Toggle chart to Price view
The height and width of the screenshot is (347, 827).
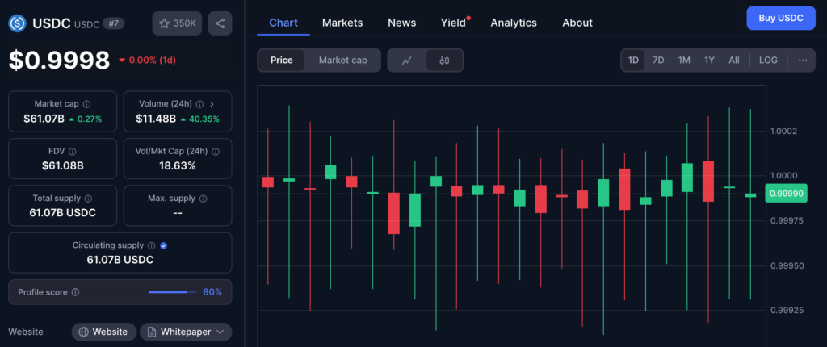pos(282,61)
